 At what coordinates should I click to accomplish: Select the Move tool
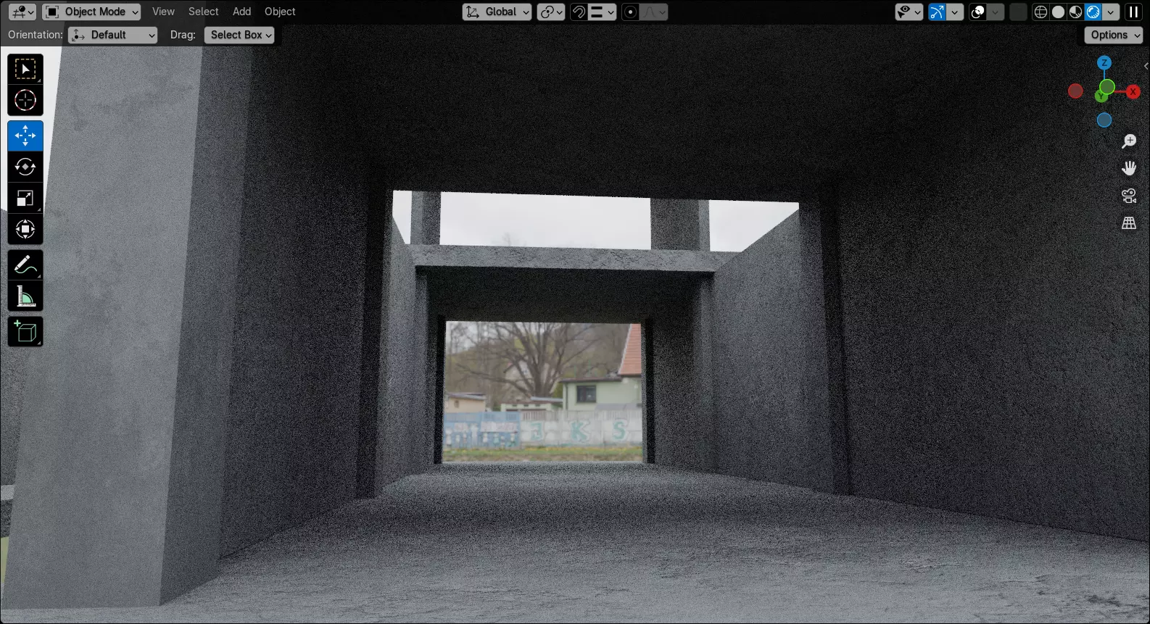pos(25,136)
